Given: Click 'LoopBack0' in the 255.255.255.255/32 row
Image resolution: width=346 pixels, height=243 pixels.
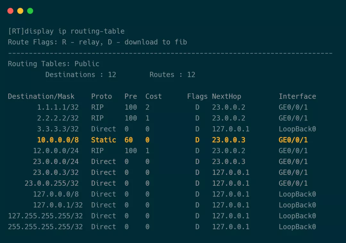Looking at the screenshot, I should pos(297,227).
